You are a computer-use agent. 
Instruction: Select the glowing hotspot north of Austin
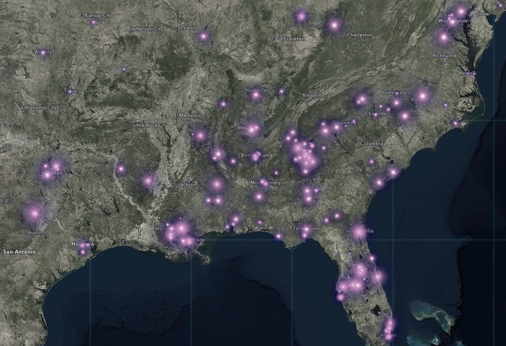coord(35,213)
